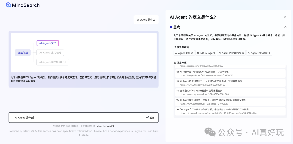Click the 信息来源 label
The width and height of the screenshot is (293, 144).
[181, 63]
